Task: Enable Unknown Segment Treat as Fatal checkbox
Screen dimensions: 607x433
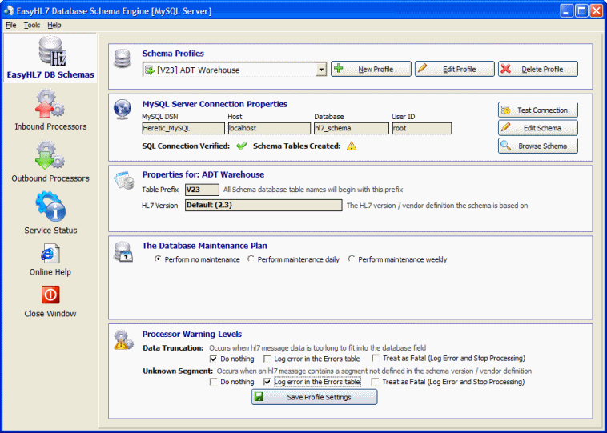Action: point(375,382)
